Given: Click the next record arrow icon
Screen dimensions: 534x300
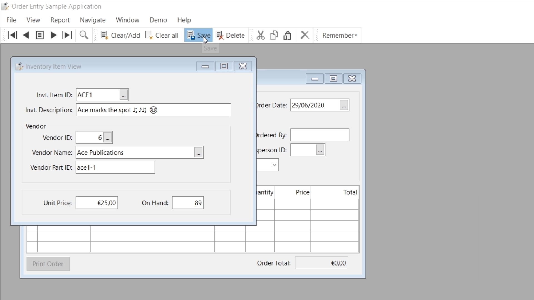Looking at the screenshot, I should [x=53, y=35].
